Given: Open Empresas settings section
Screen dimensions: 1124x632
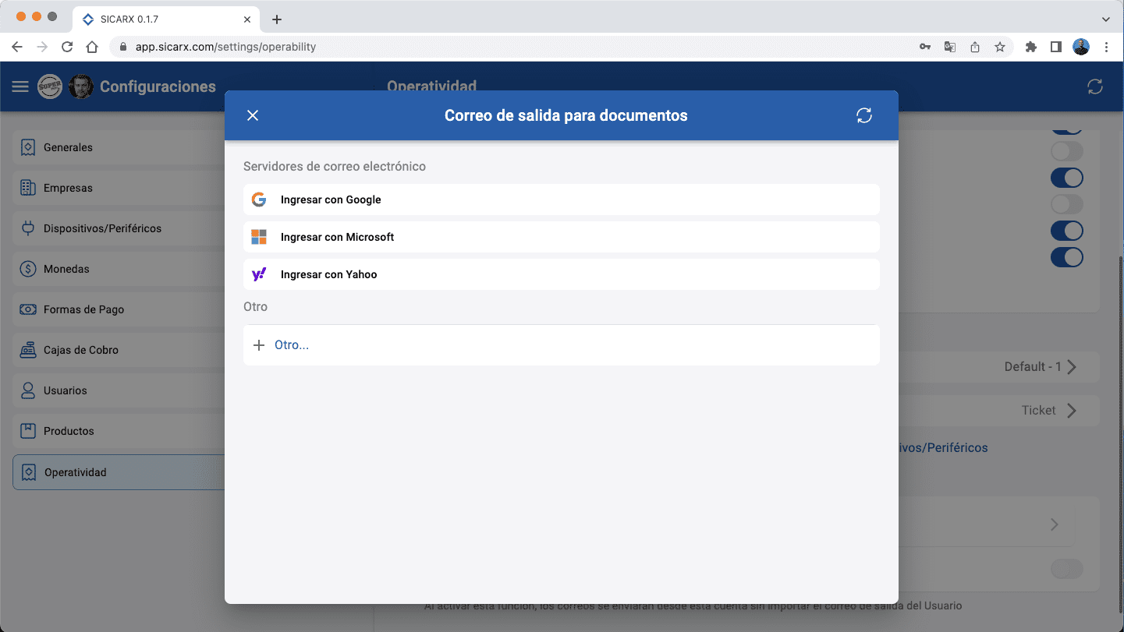Looking at the screenshot, I should 68,188.
